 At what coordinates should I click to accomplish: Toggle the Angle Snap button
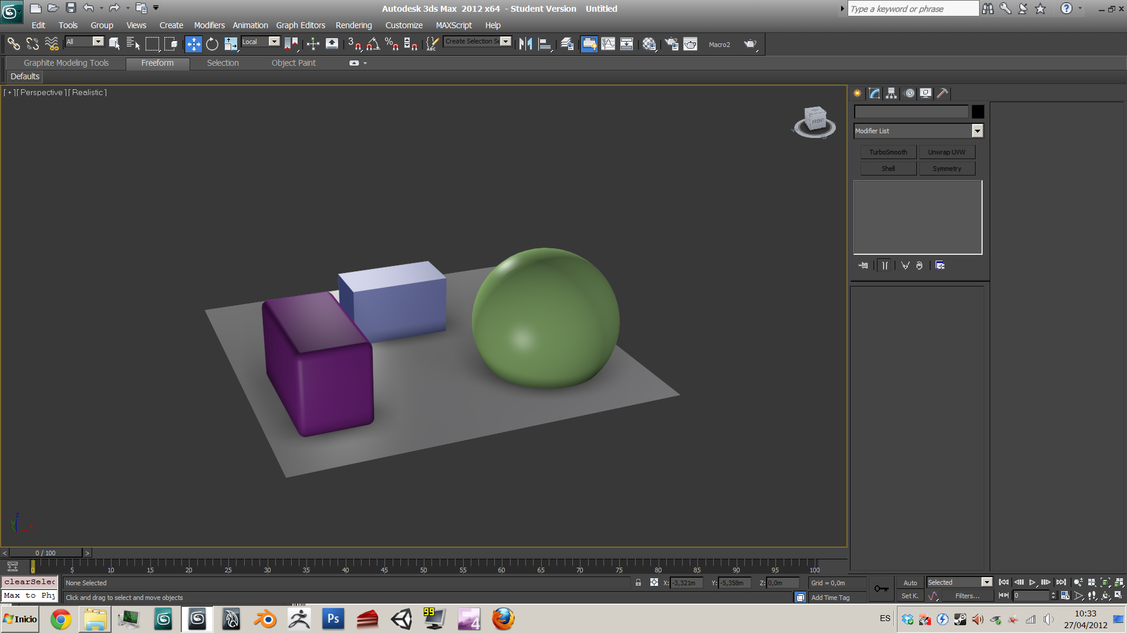(x=373, y=44)
